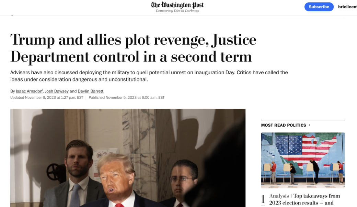357x207 pixels.
Task: Open author Isaac Arnsdorf's profile link
Action: [29, 91]
